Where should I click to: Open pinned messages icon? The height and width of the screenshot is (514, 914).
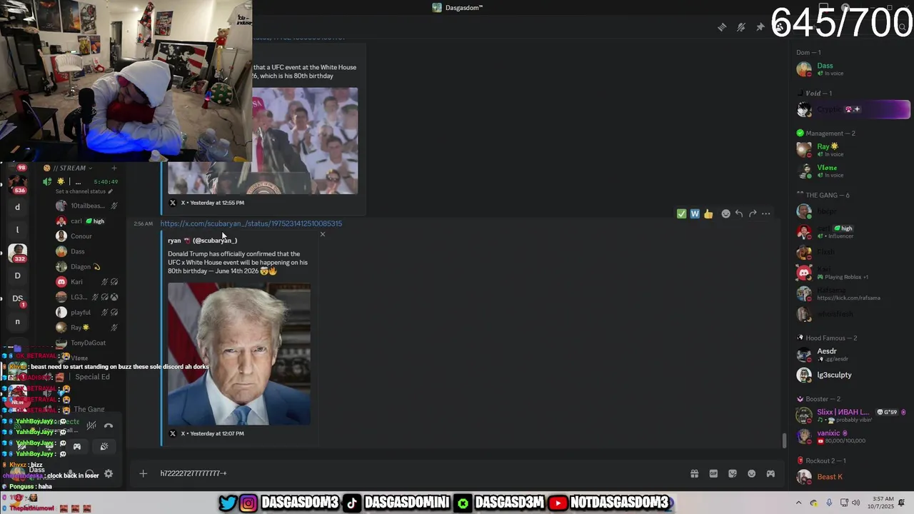click(x=760, y=27)
